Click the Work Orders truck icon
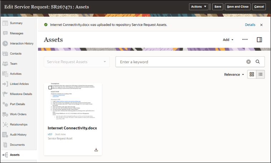The height and width of the screenshot is (163, 271). (5, 114)
